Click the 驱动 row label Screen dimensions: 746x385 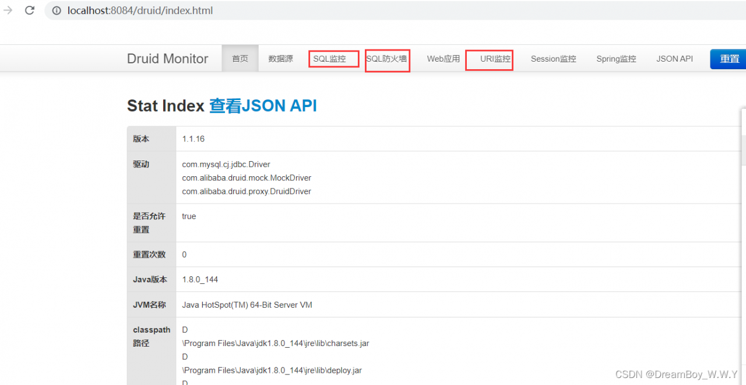[x=141, y=165]
